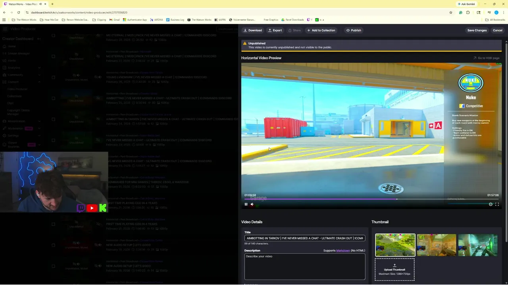This screenshot has height=285, width=508.
Task: Open the Chrome apps grid shortcut
Action: click(4, 20)
